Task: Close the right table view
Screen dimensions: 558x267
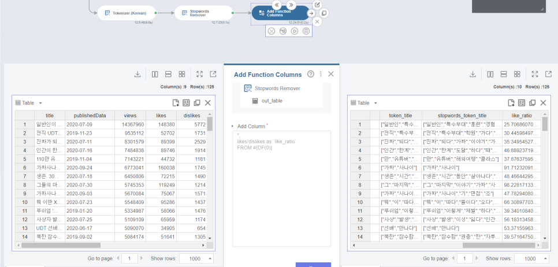Action: (x=543, y=103)
